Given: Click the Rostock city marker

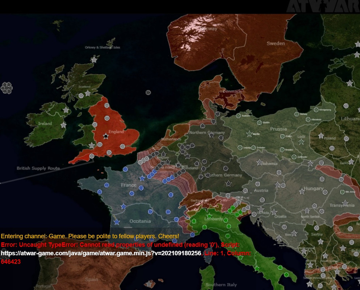Looking at the screenshot, I should (x=238, y=116).
